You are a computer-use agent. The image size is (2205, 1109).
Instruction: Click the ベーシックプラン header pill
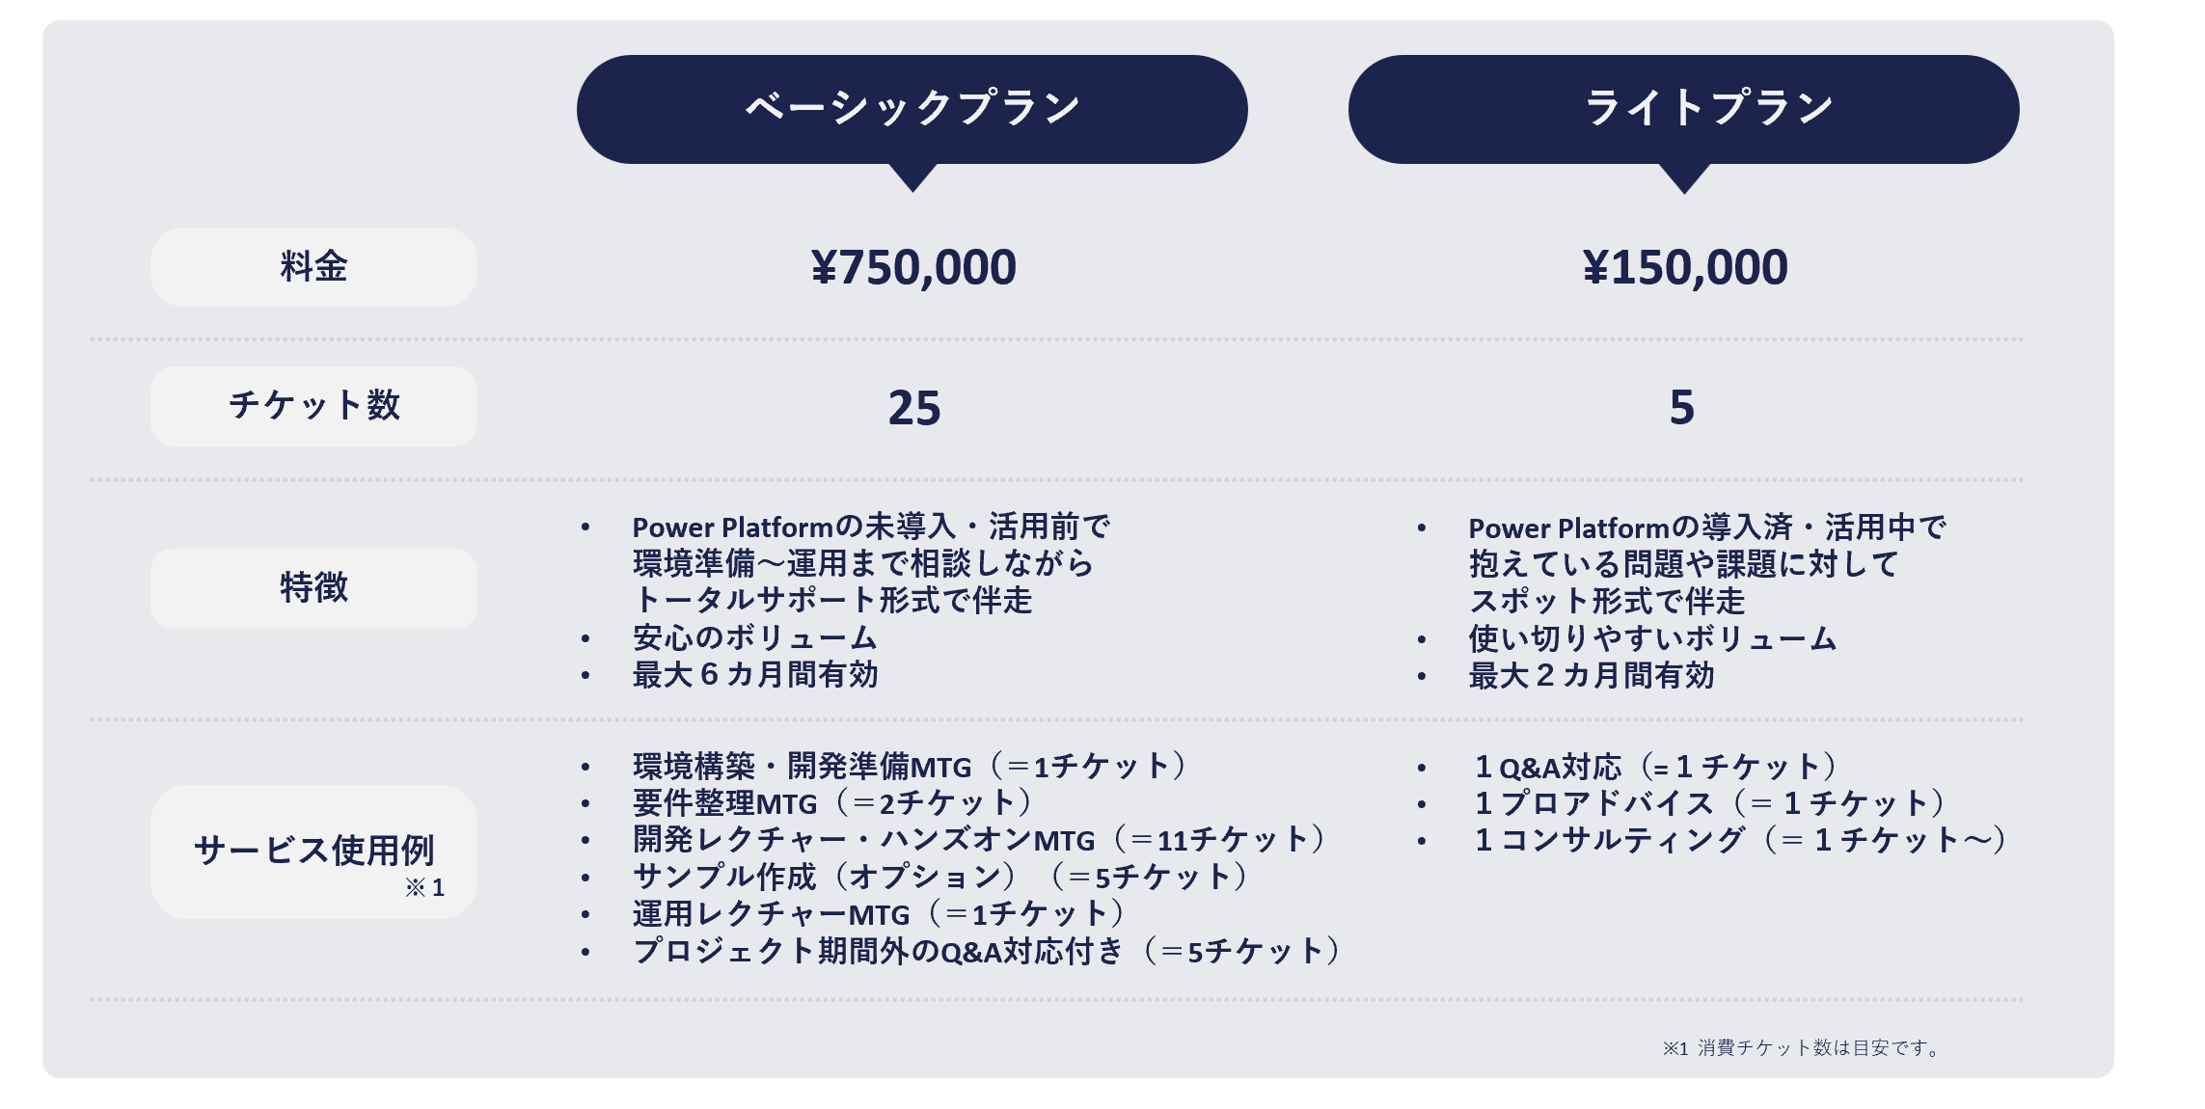pyautogui.click(x=912, y=109)
